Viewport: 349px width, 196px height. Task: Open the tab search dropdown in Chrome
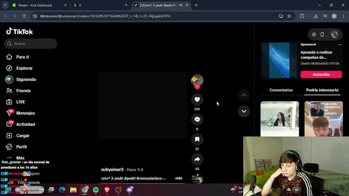click(x=5, y=5)
